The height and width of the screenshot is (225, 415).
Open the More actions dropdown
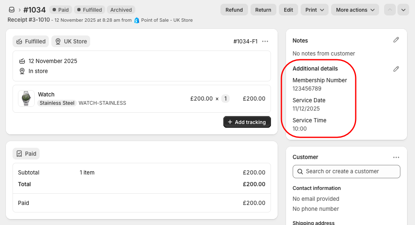coord(355,10)
